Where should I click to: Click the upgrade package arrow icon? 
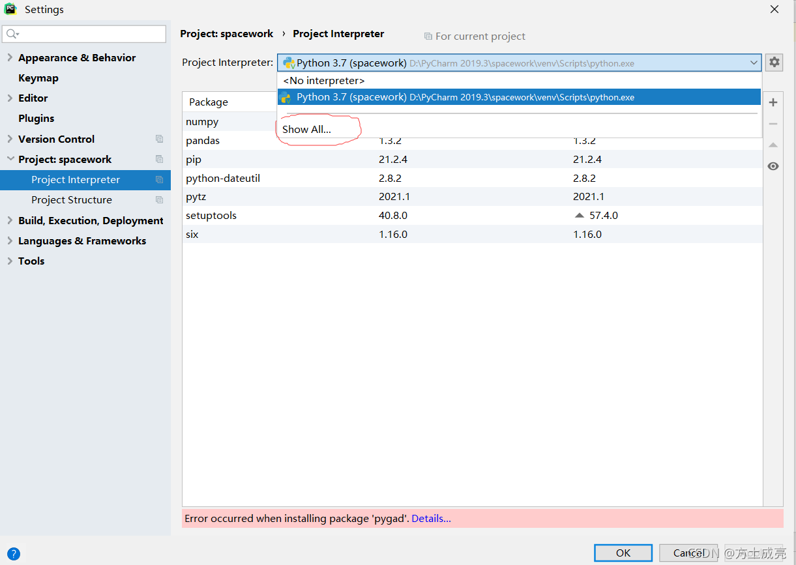tap(773, 145)
